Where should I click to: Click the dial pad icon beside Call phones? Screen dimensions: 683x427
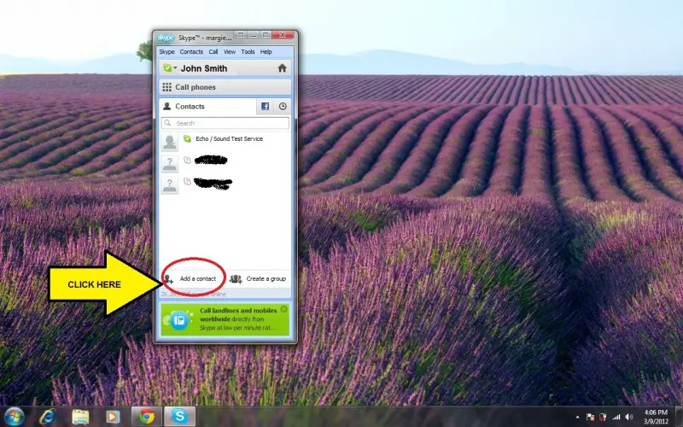click(x=166, y=87)
